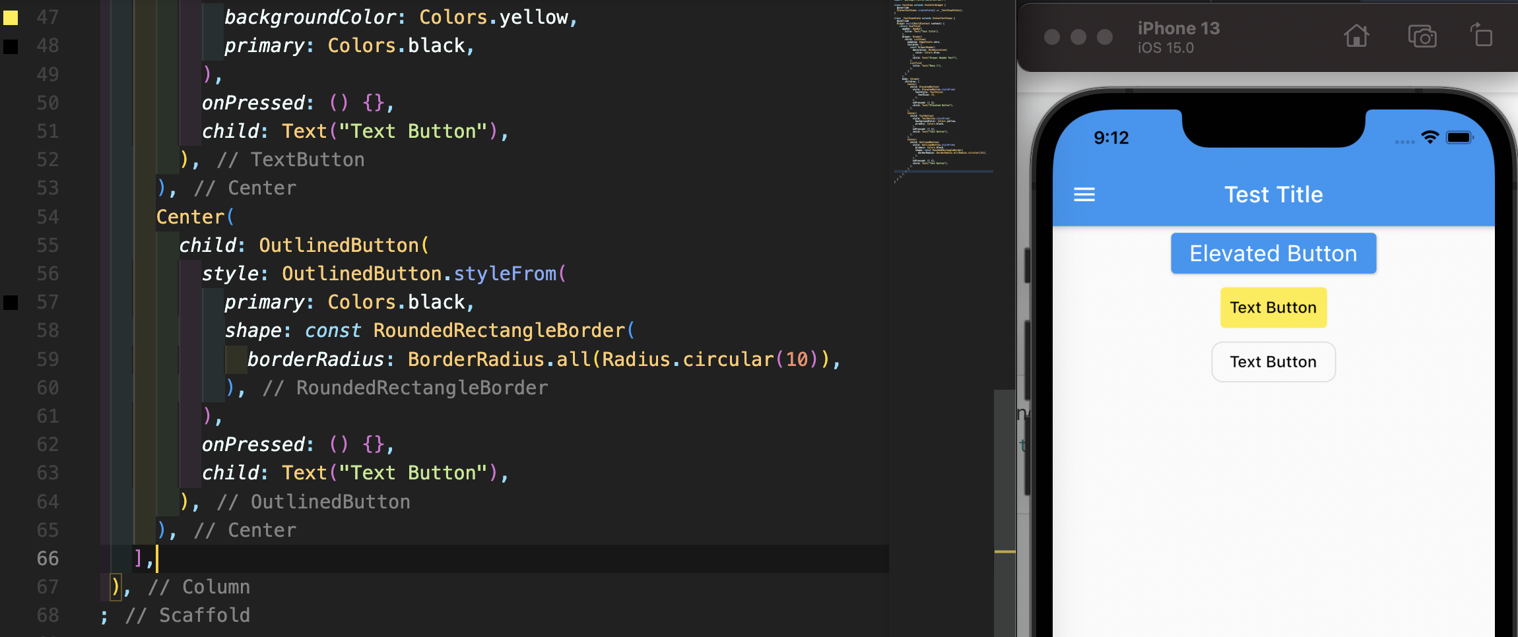Screen dimensions: 1518x637
Task: Click the '// RoundedRectangleBorder' comment on line 60
Action: coord(405,388)
